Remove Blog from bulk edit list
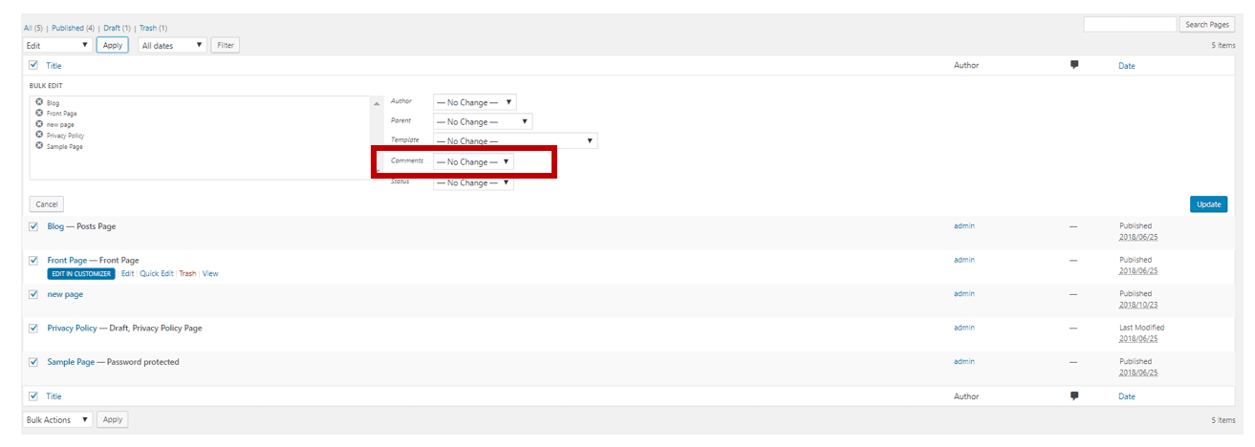The height and width of the screenshot is (447, 1255). [x=39, y=102]
